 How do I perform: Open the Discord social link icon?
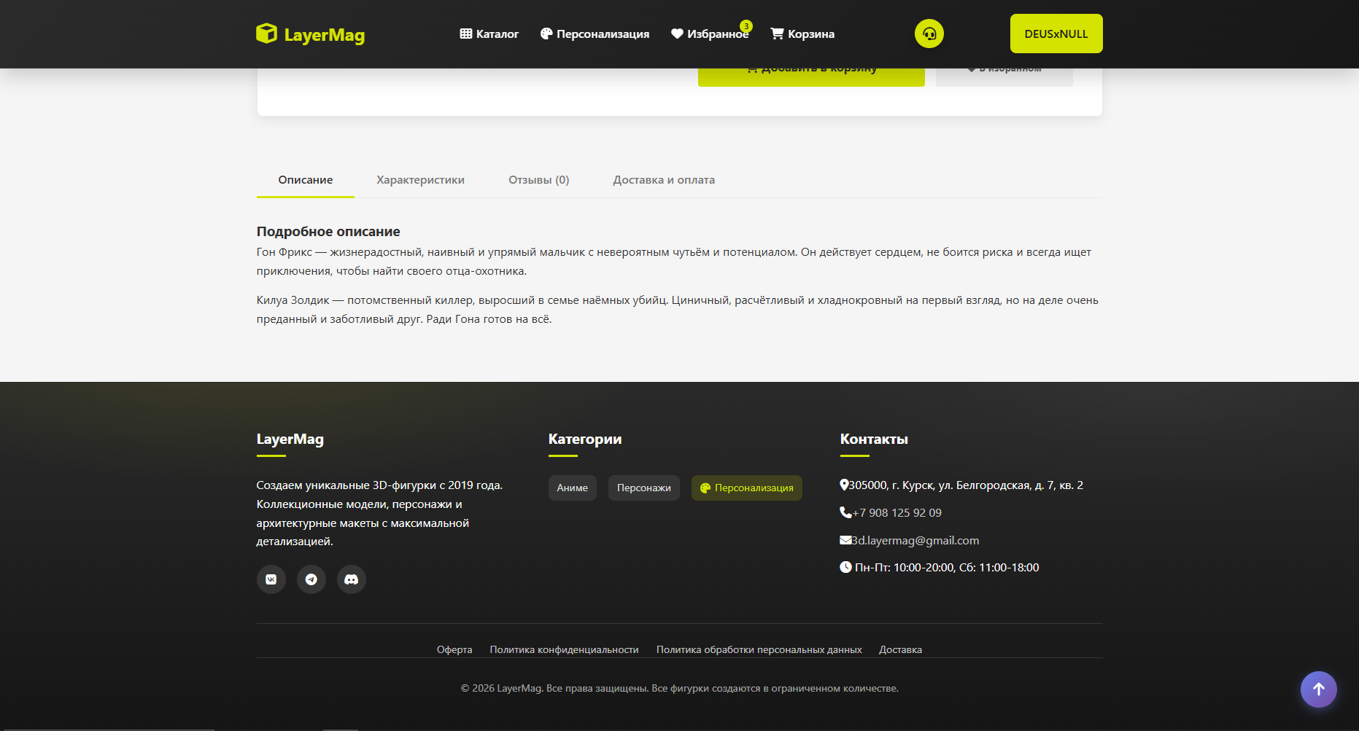click(352, 579)
